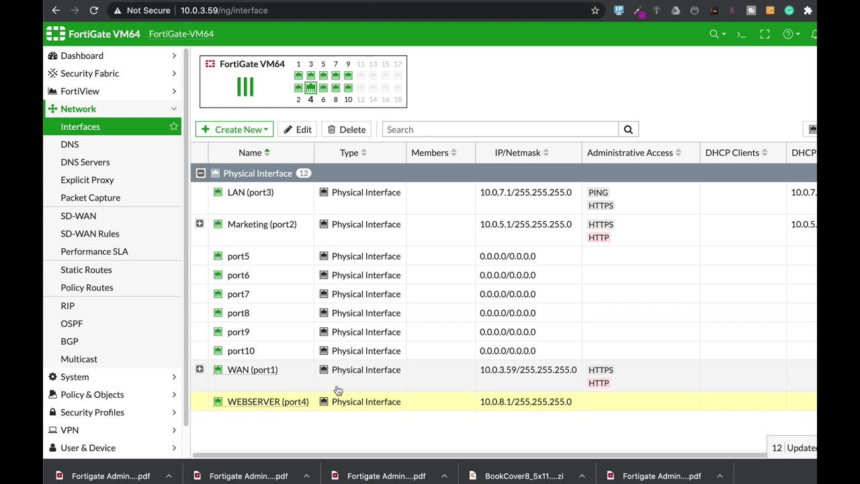
Task: Reload the page in the browser
Action: tap(94, 11)
